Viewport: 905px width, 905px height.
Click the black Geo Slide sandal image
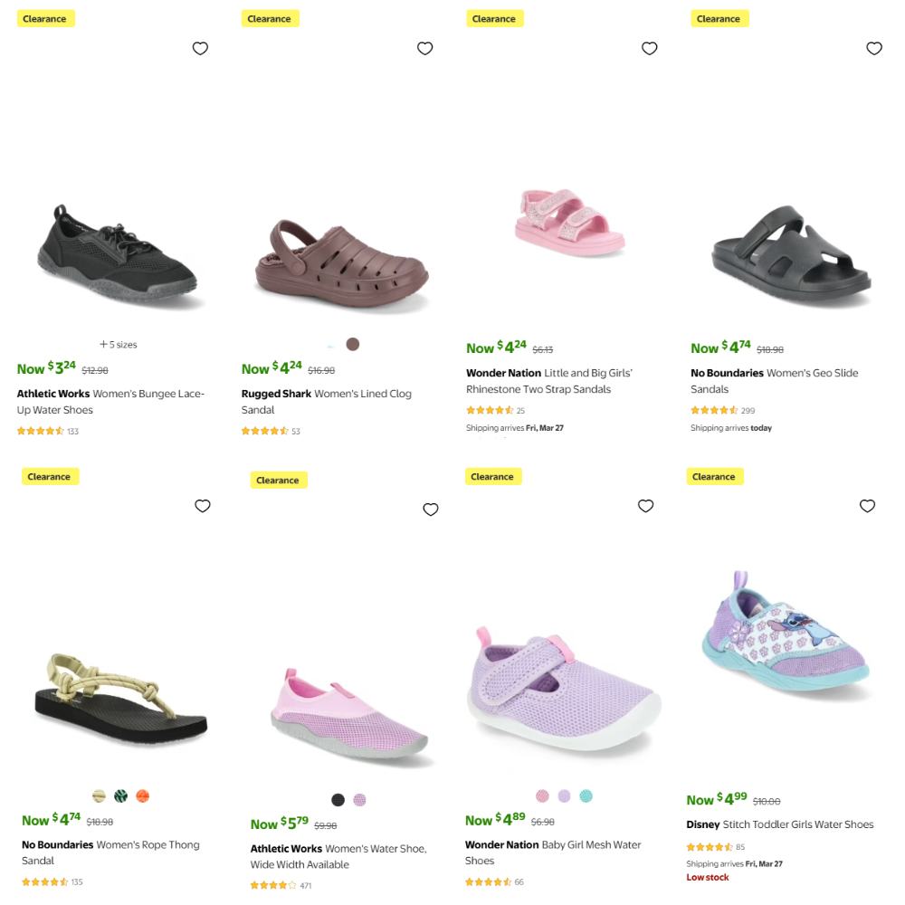pyautogui.click(x=791, y=258)
